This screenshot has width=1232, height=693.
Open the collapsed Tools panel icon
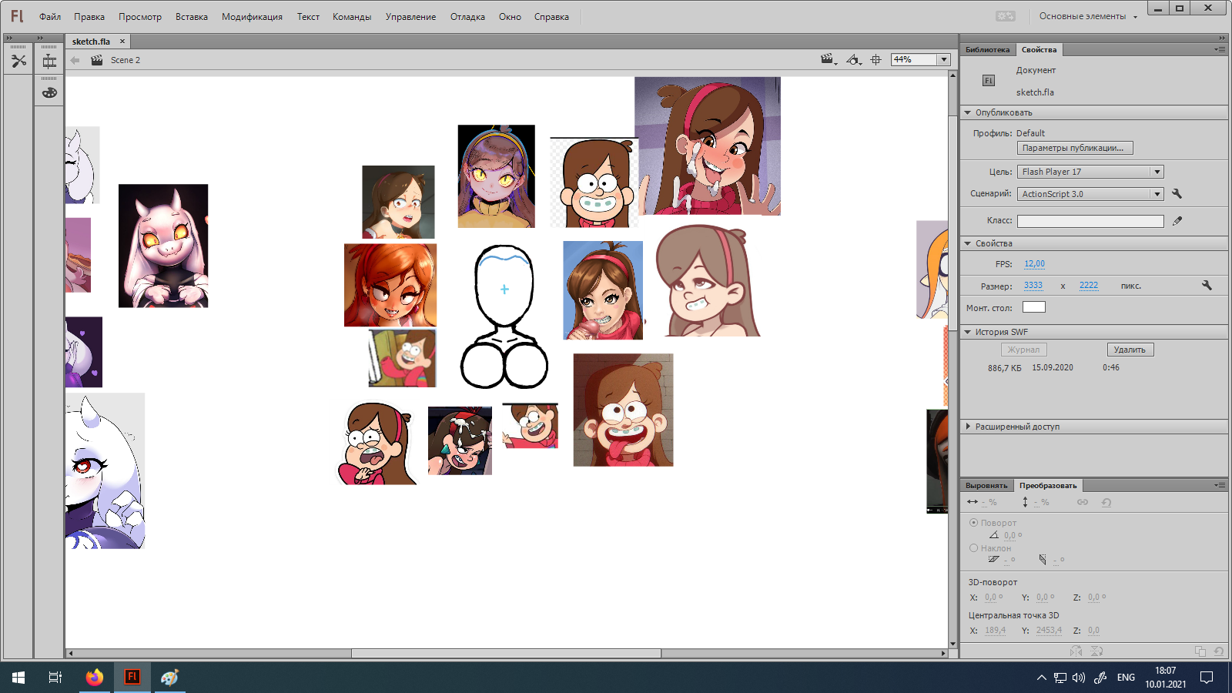(18, 61)
